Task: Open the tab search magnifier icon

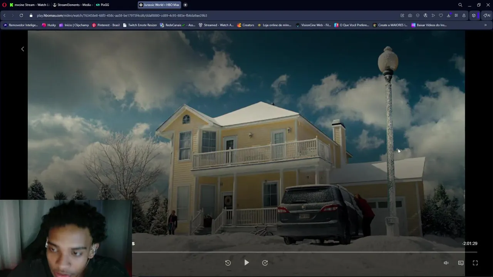Action: [460, 5]
